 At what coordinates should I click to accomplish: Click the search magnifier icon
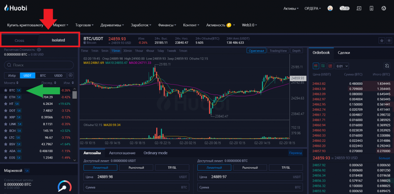(9, 65)
